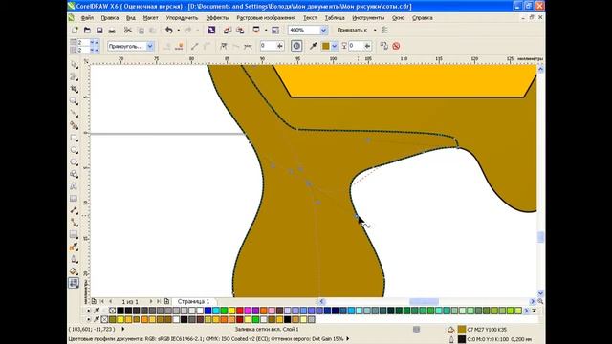Viewport: 612px width, 344px height.
Task: Go to the next page arrow
Action: point(151,302)
